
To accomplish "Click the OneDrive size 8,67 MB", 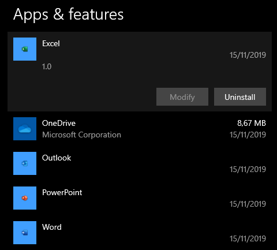I will [252, 123].
